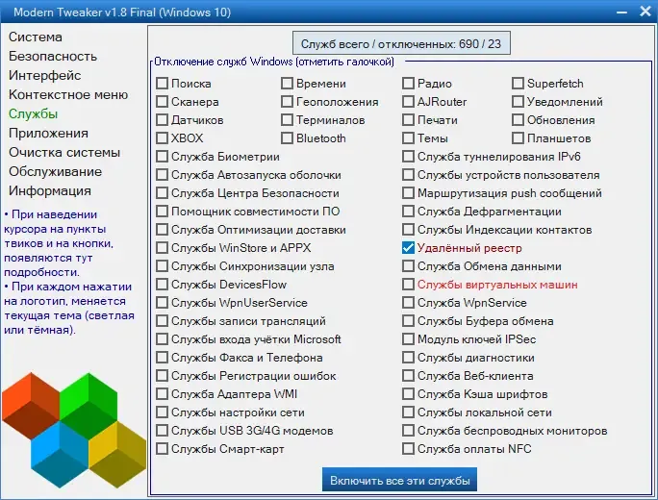Open the Контекстное меню section
Viewport: 658px width, 500px height.
(x=68, y=95)
